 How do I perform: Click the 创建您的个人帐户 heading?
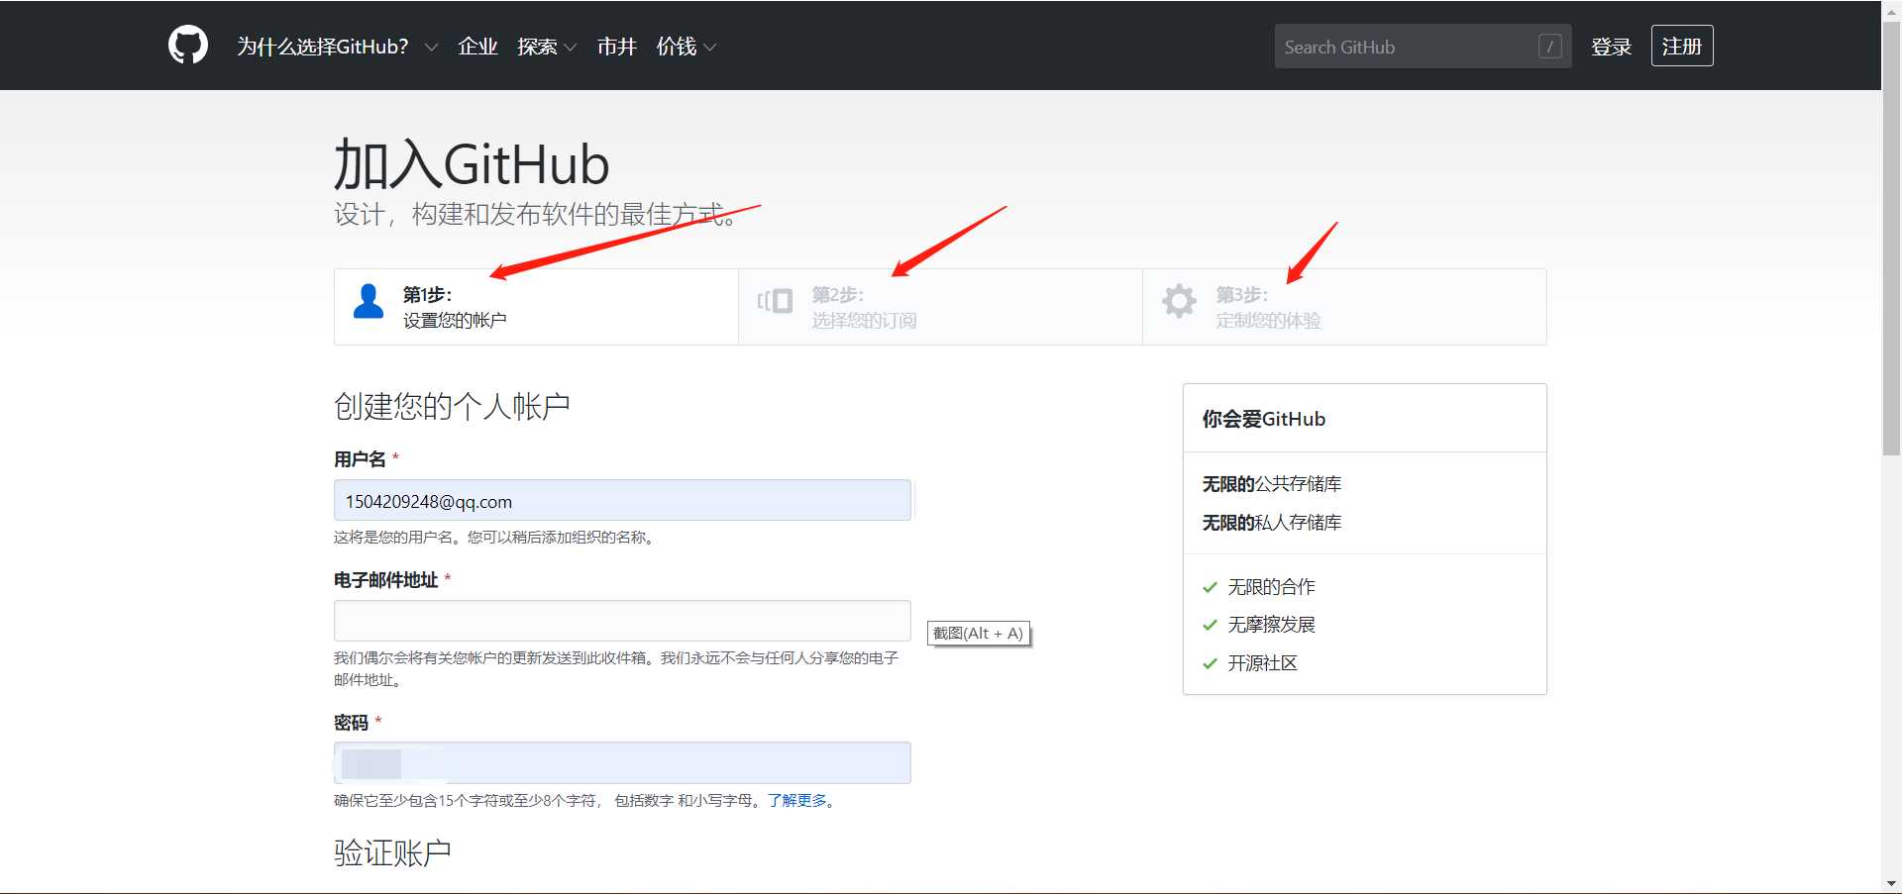(x=452, y=406)
